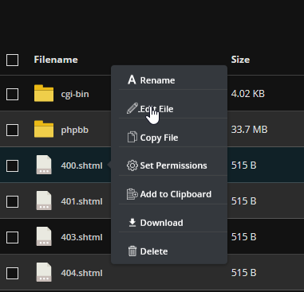Click the 401.shtml filename
This screenshot has width=304, height=292.
coord(81,201)
